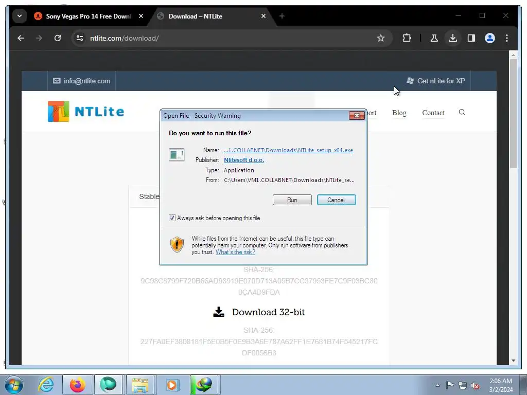Click the NTLite logo
Image resolution: width=527 pixels, height=395 pixels.
point(86,112)
